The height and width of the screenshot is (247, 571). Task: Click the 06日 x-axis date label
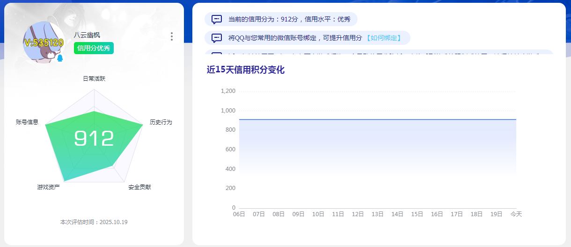(239, 214)
